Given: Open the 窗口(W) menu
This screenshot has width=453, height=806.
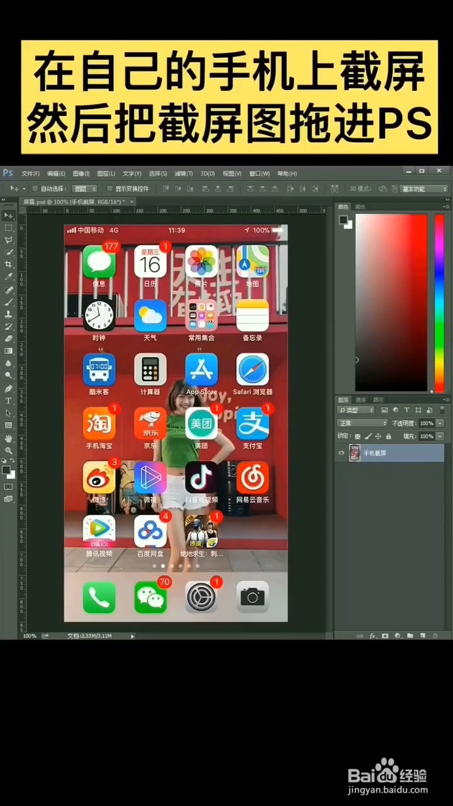Looking at the screenshot, I should pyautogui.click(x=259, y=173).
